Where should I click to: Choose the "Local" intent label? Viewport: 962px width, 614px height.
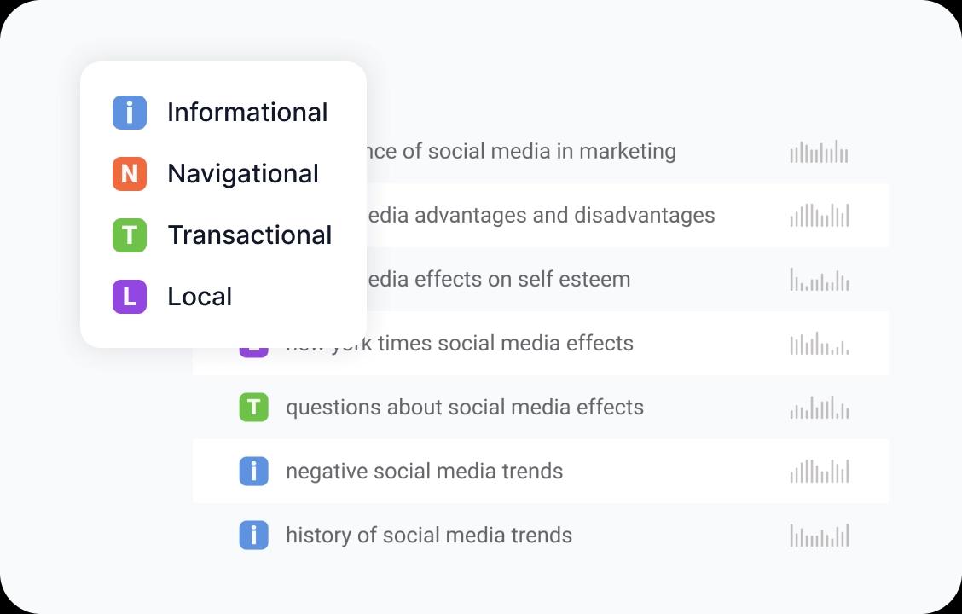[200, 297]
